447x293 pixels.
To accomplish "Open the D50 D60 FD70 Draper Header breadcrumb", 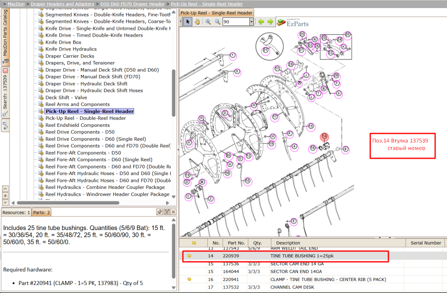I will (x=132, y=4).
